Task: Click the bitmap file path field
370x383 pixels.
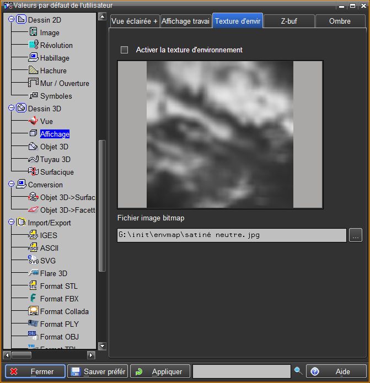Action: point(232,235)
